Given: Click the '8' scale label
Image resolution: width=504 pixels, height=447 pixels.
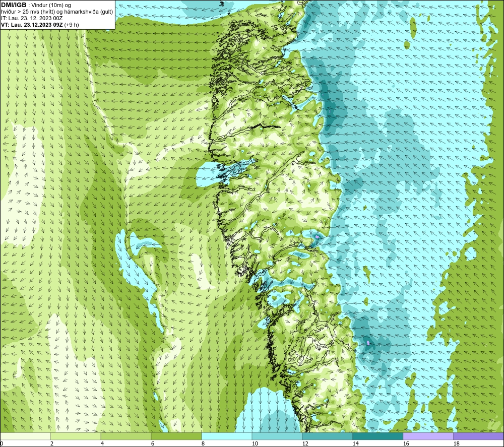Looking at the screenshot, I should tap(203, 444).
